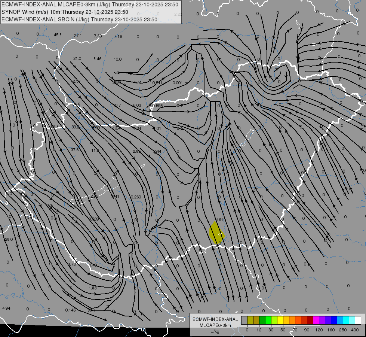Click the 161 value on the map
The height and width of the screenshot is (337, 366).
[x=220, y=220]
